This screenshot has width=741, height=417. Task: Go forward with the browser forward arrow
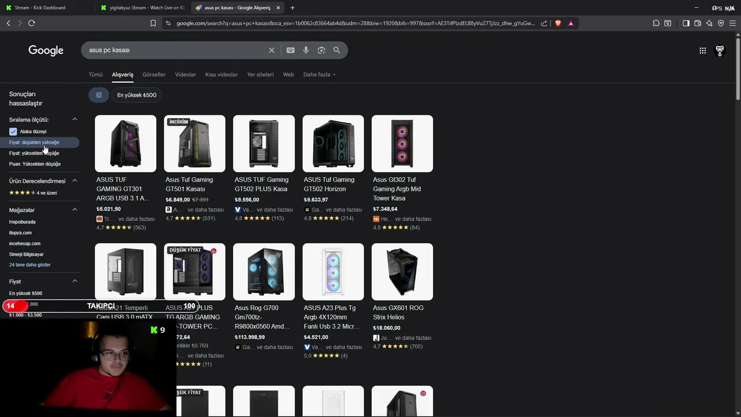pos(20,23)
